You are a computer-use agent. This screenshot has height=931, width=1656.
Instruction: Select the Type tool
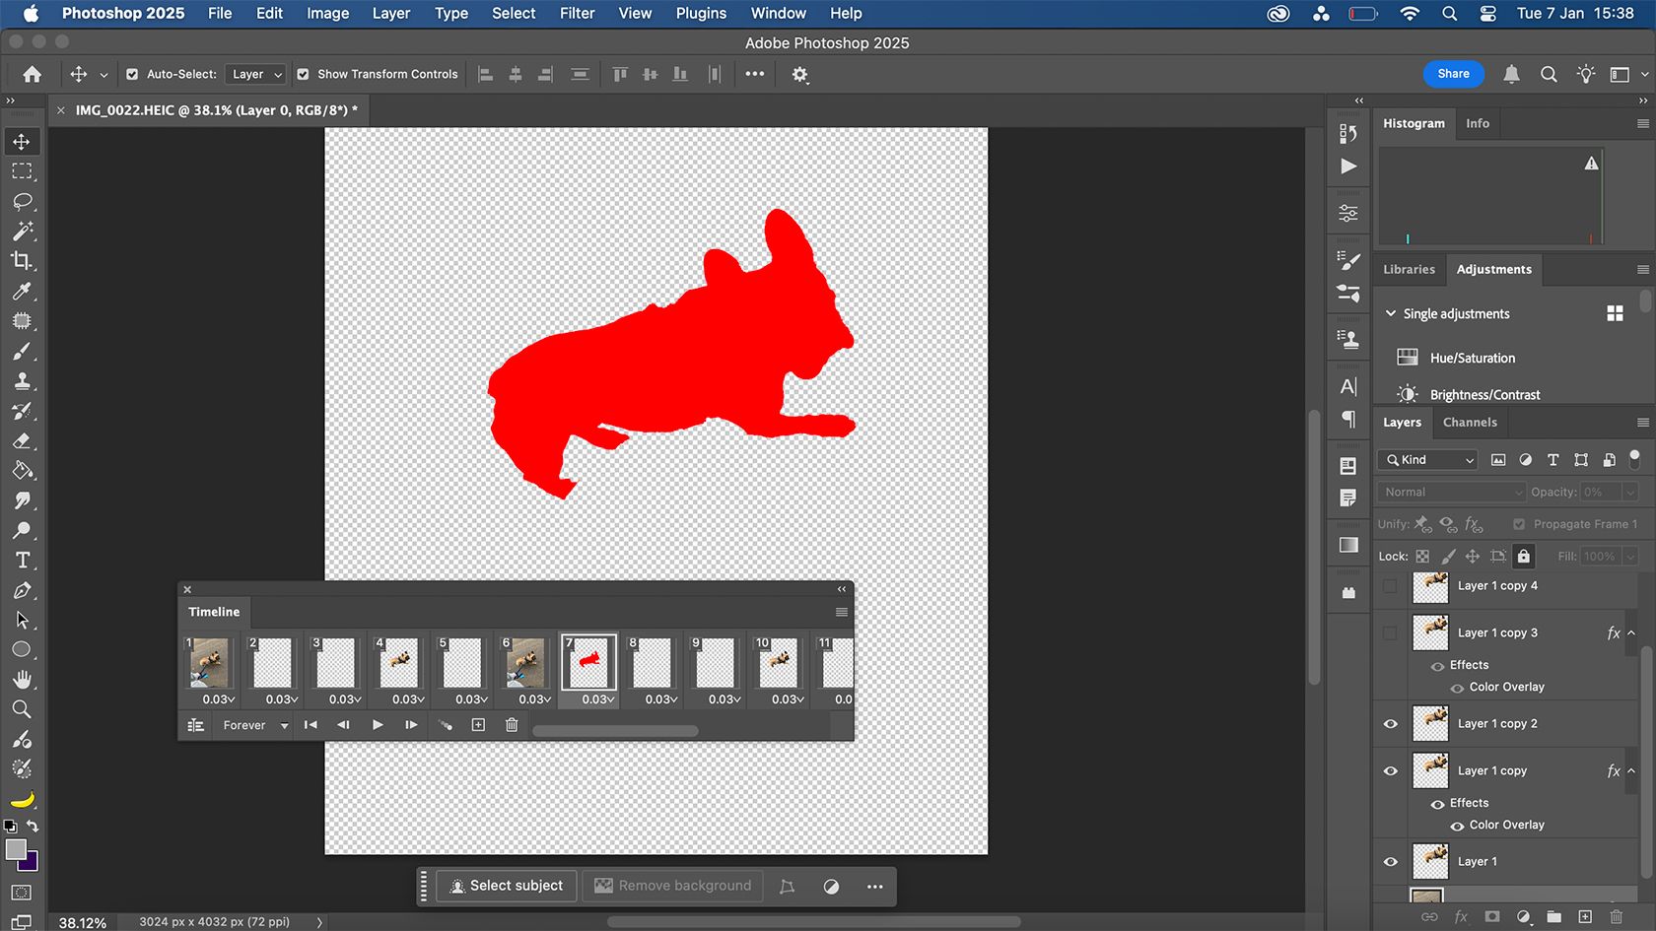pos(22,560)
